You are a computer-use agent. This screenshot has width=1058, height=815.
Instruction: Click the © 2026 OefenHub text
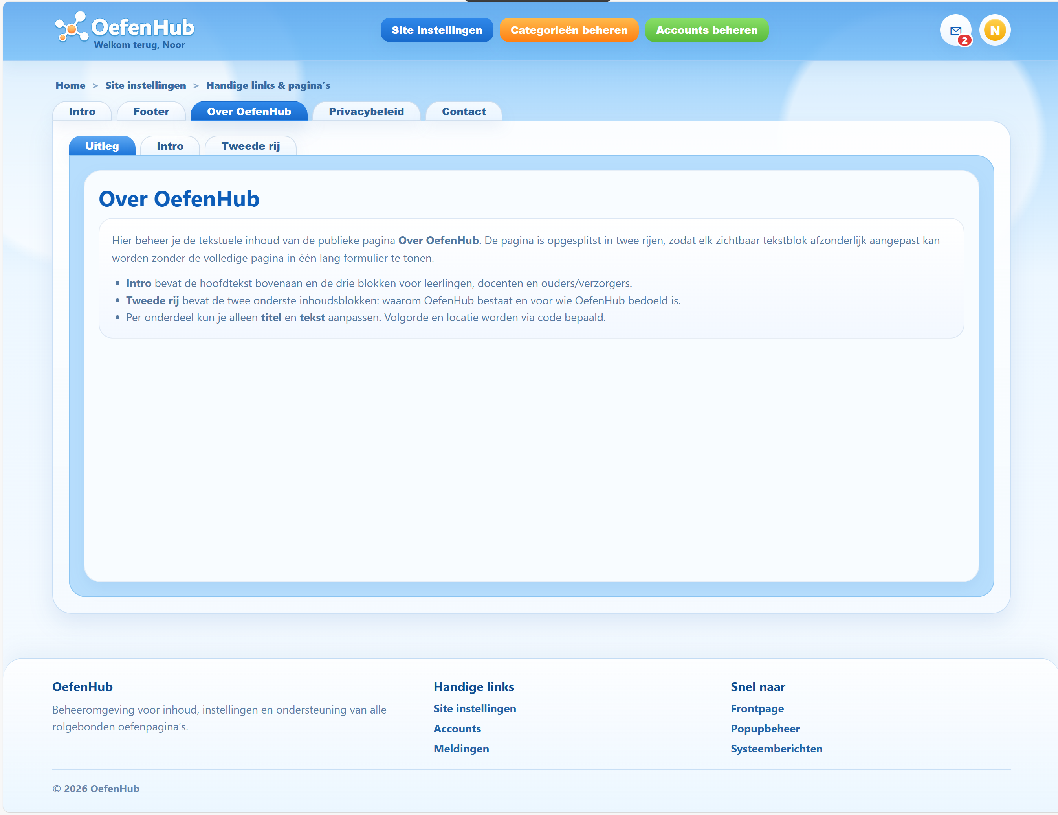(95, 788)
